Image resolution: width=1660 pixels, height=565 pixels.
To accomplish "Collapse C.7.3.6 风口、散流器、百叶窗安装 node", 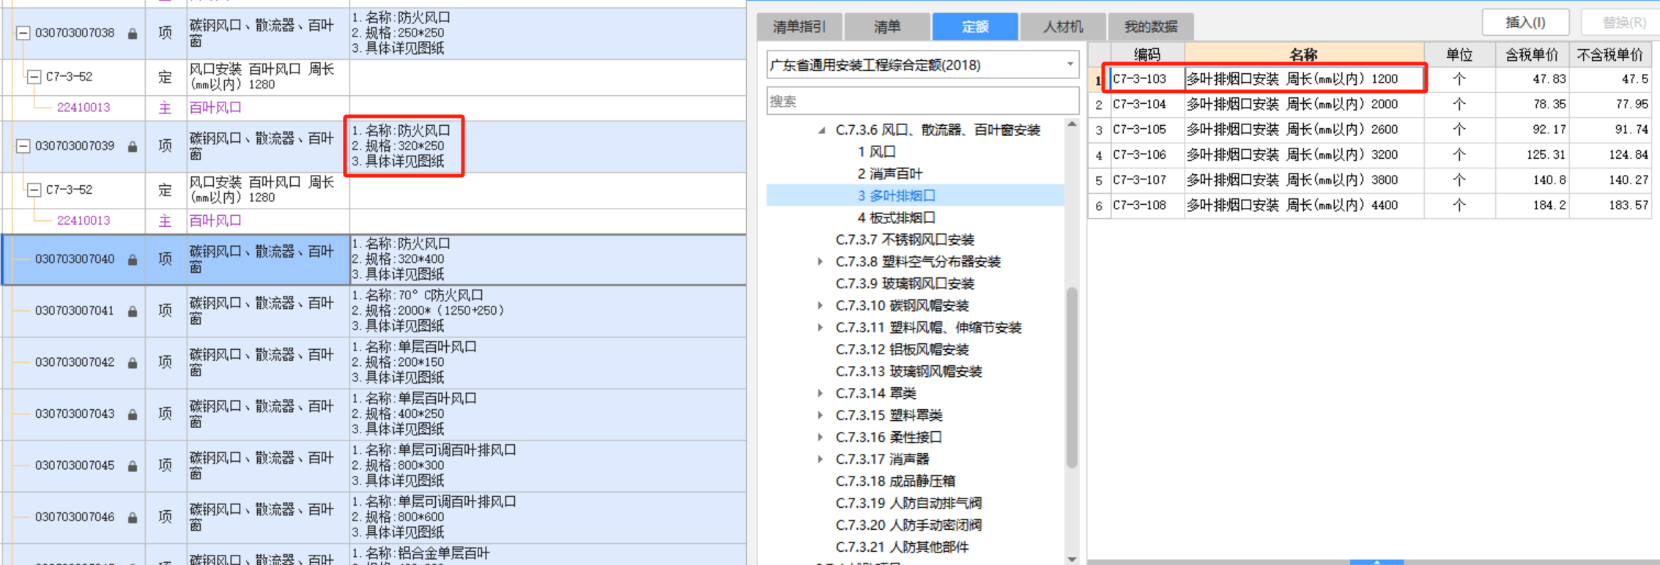I will [822, 130].
